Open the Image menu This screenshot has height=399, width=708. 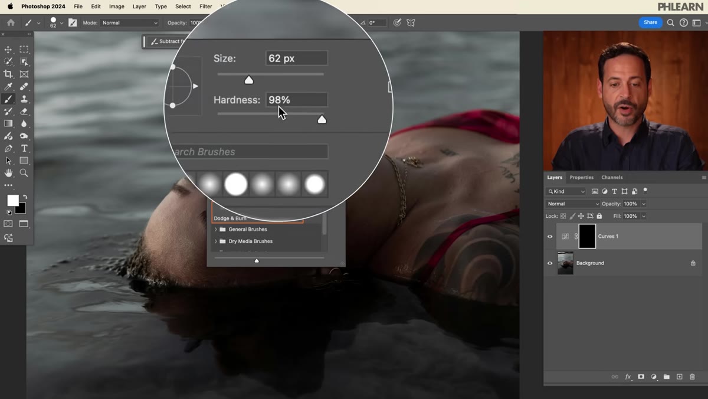(x=117, y=6)
